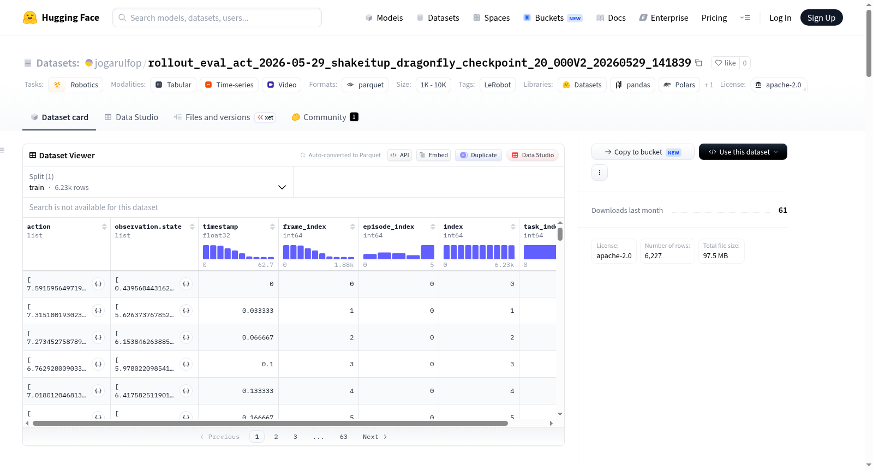Open the Models page
Viewport: 873px width, 470px height.
tap(384, 17)
